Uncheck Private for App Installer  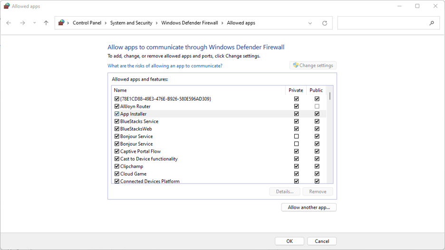[296, 114]
